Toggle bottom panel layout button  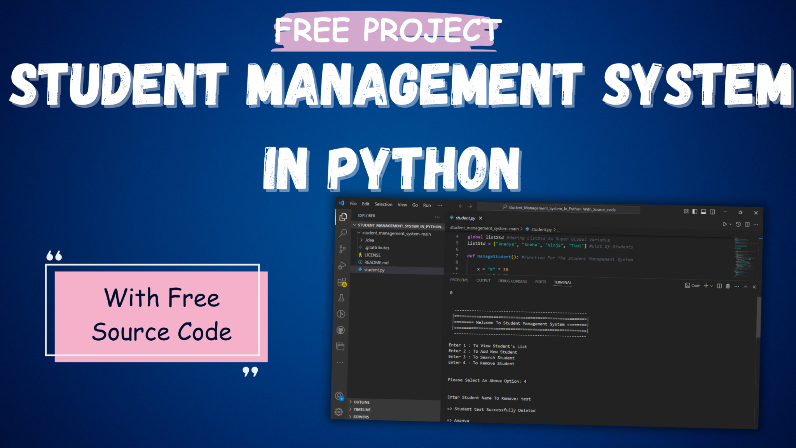pyautogui.click(x=703, y=212)
